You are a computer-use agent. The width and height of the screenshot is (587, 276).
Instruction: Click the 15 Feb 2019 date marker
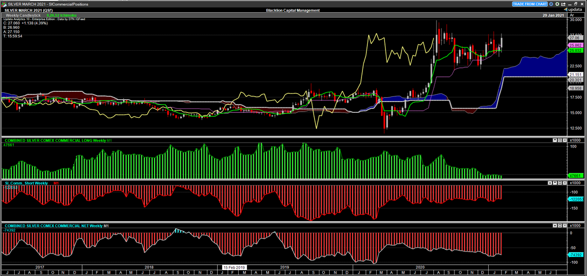(234, 267)
